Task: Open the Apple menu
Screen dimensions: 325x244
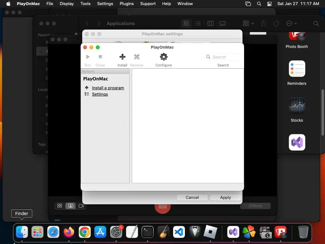Action: (x=8, y=3)
